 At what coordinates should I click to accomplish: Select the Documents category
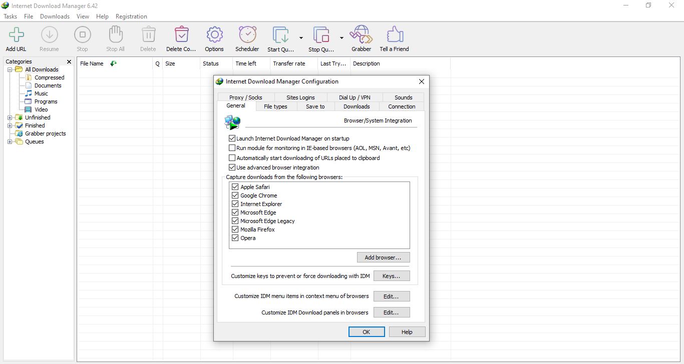coord(48,85)
